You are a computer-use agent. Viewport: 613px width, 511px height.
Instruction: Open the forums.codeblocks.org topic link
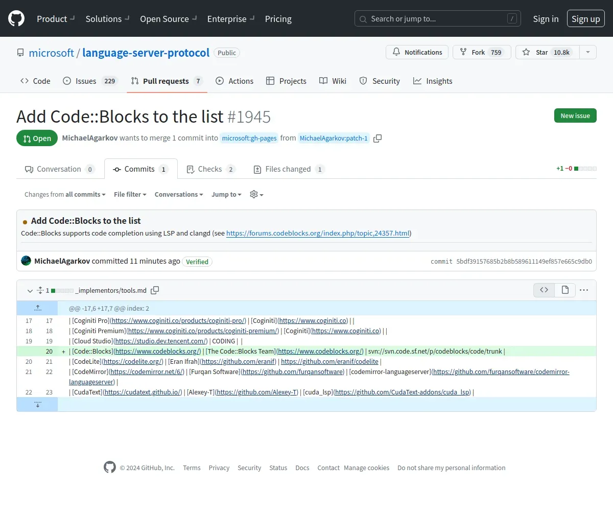pyautogui.click(x=318, y=234)
